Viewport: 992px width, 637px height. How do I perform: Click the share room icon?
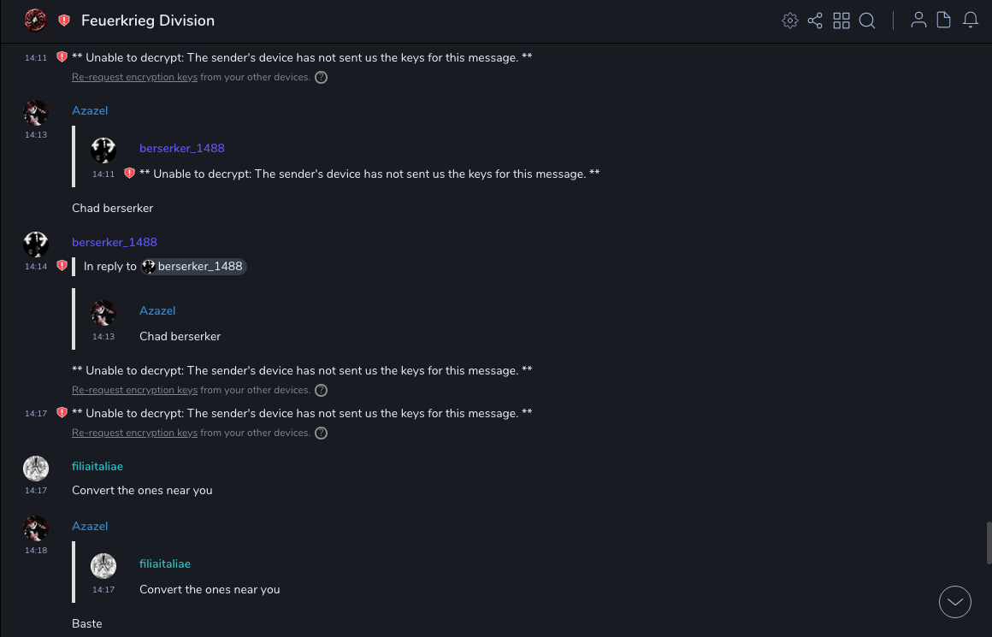(815, 21)
